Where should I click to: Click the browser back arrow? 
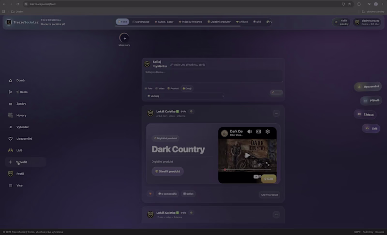coord(4,4)
